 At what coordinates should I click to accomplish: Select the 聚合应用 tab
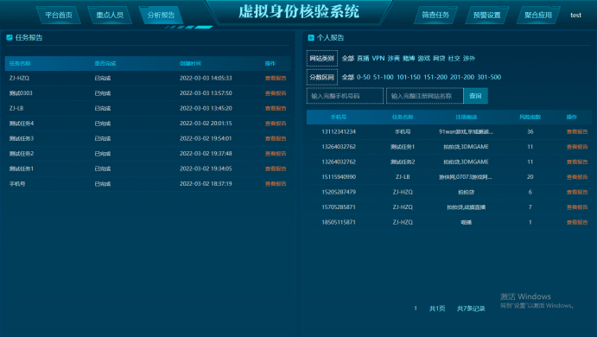click(538, 16)
